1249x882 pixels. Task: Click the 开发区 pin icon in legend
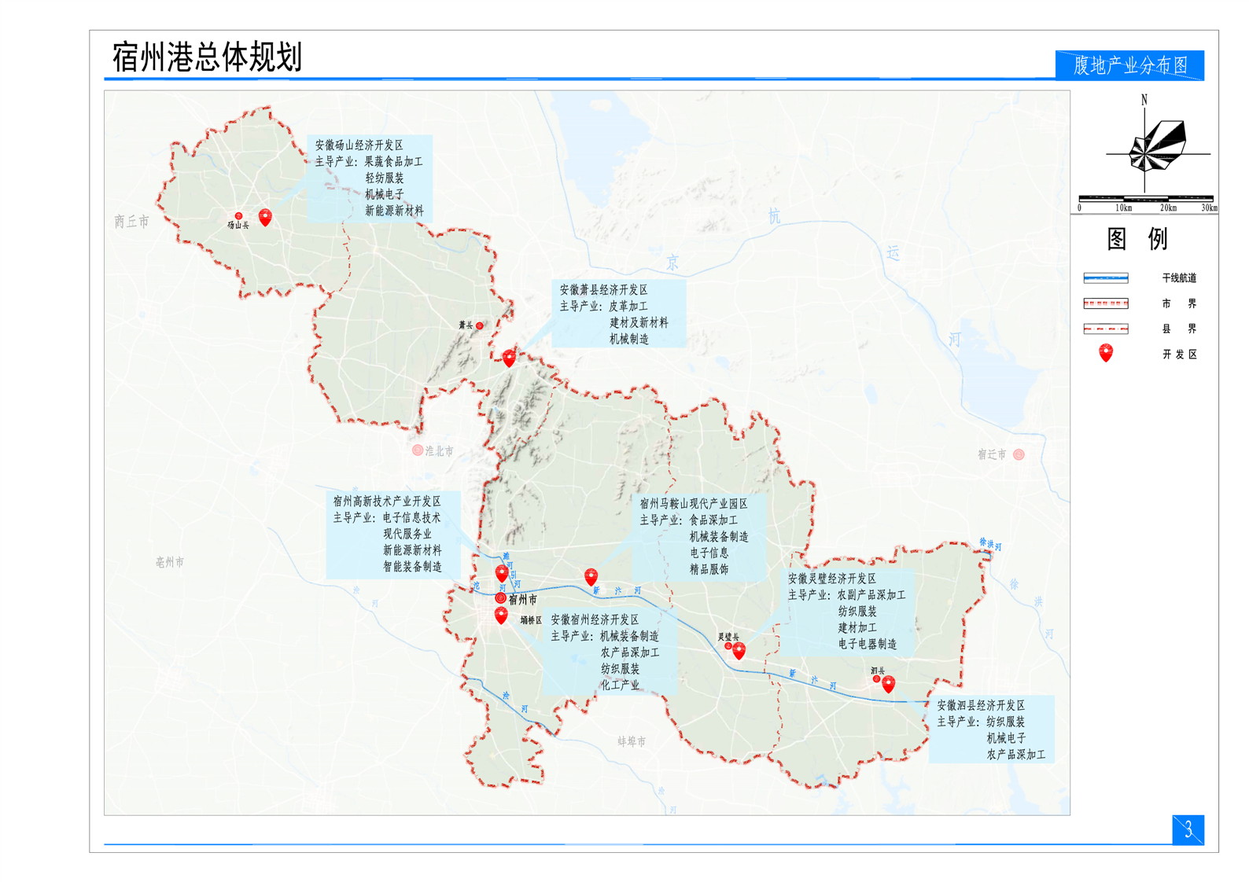click(1106, 353)
